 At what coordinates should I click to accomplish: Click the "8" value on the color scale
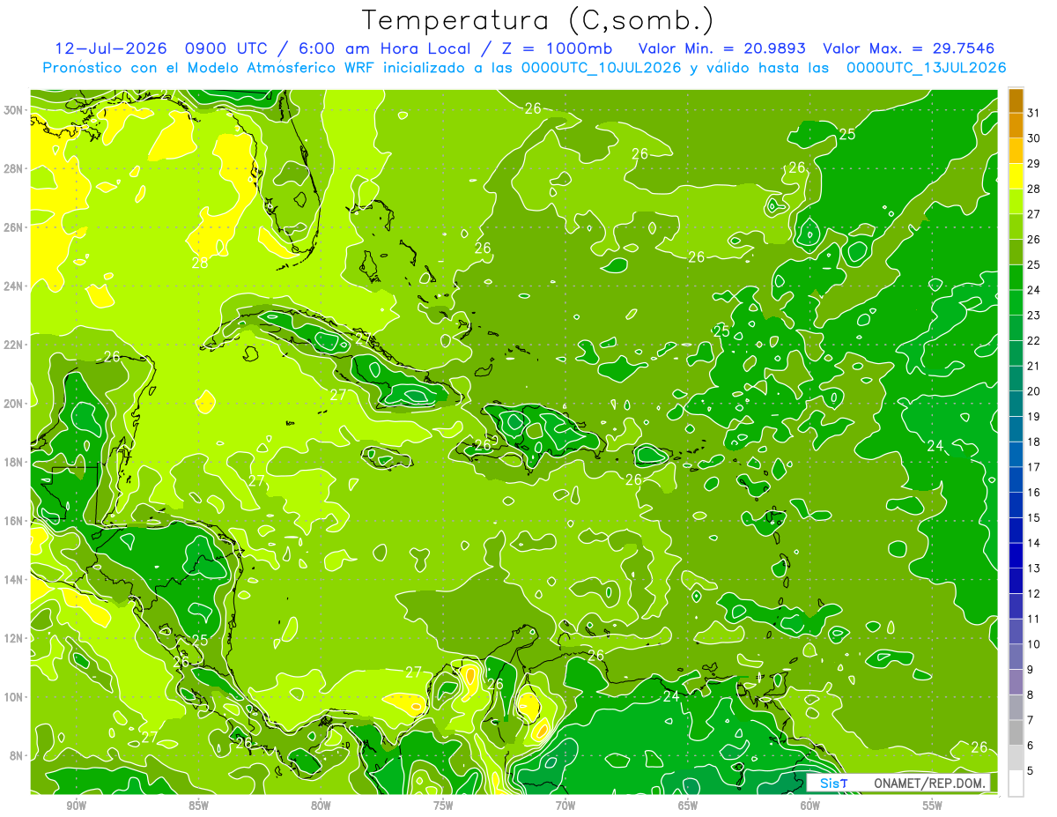coord(1031,695)
